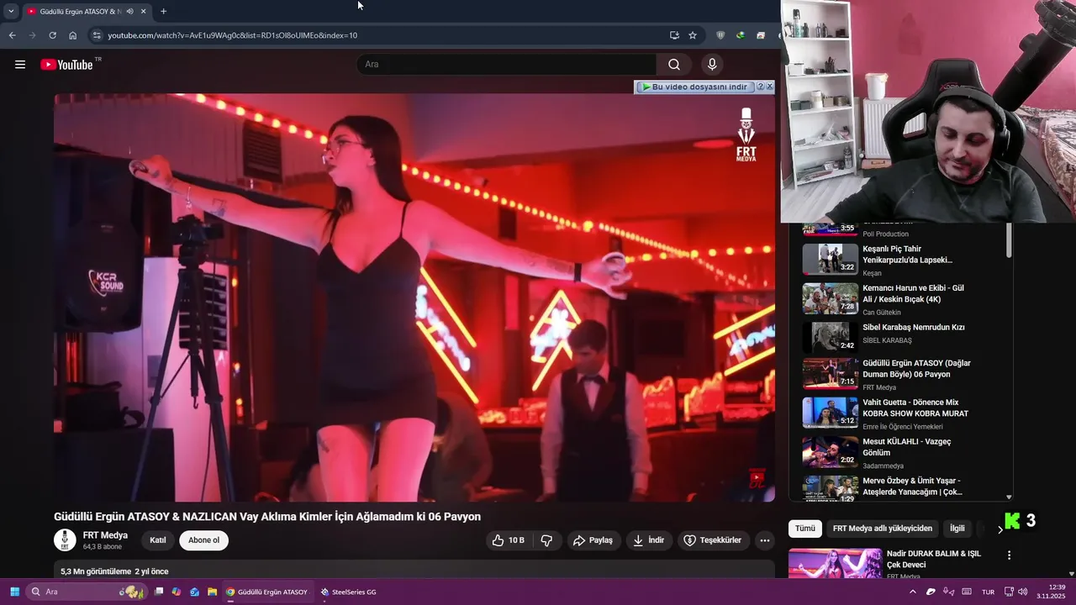Show hidden system tray icons chevron

coord(913,592)
